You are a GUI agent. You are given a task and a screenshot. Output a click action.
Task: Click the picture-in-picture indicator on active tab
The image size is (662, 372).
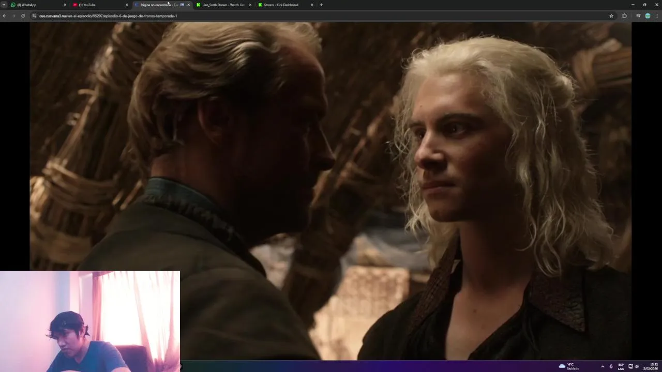tap(182, 5)
